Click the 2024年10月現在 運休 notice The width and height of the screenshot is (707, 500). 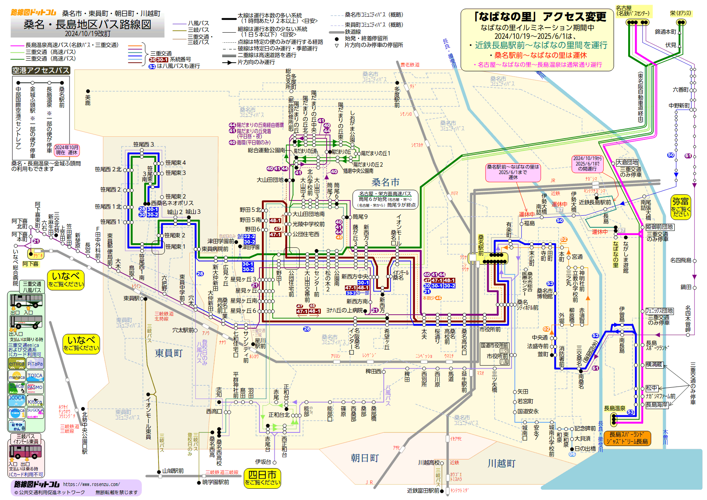coord(66,150)
